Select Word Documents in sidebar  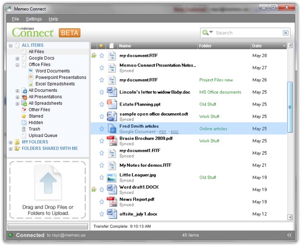click(53, 71)
